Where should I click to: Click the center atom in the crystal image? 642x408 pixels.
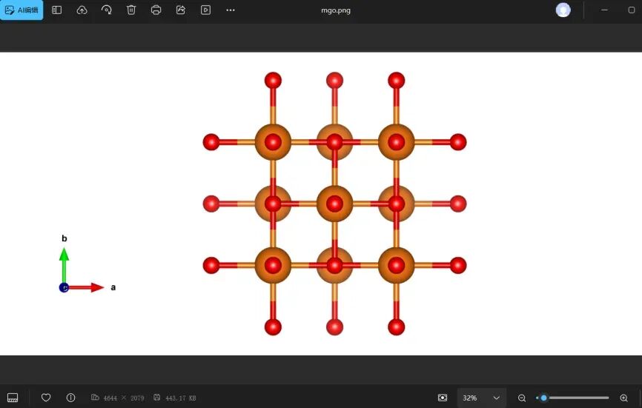334,203
